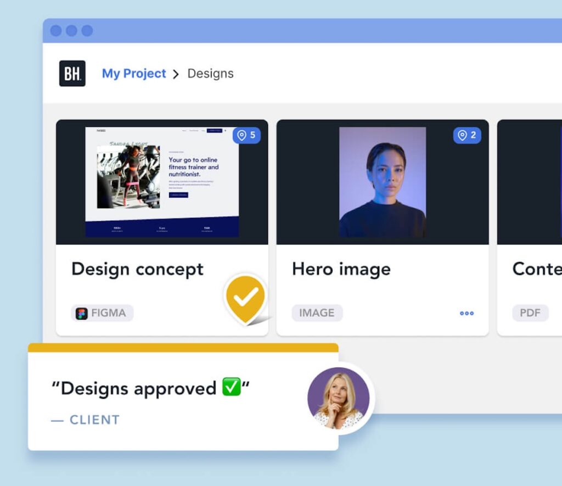The height and width of the screenshot is (486, 562).
Task: Click the client's avatar photo
Action: coord(338,398)
